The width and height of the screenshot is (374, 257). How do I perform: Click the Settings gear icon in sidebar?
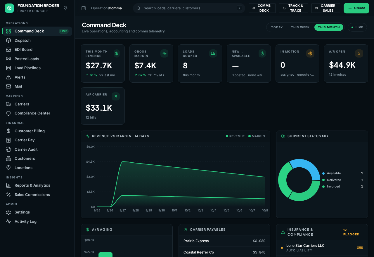[8, 212]
